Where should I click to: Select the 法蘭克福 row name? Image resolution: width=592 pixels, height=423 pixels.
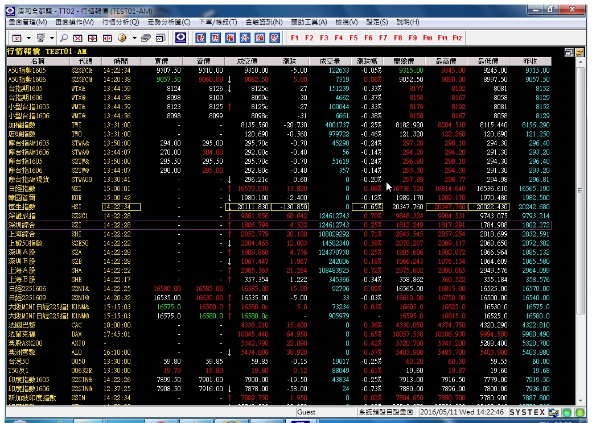[x=22, y=334]
